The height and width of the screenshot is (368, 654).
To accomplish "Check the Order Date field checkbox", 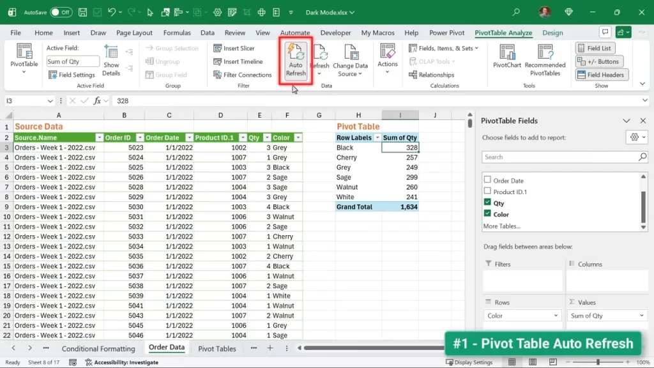I will pos(487,181).
